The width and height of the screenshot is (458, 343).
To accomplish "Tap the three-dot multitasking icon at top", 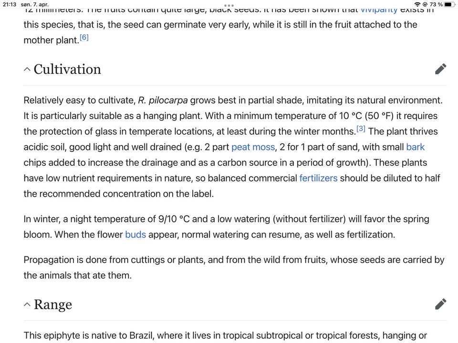I will (229, 6).
